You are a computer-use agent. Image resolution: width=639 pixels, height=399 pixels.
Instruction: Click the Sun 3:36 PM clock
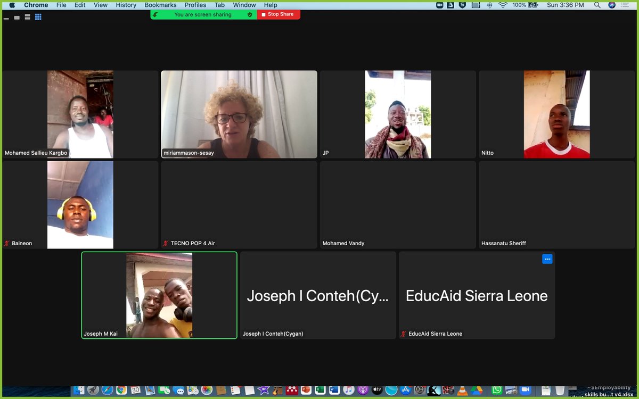pos(566,5)
